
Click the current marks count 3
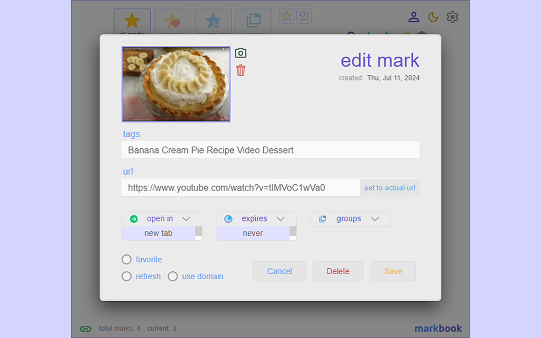[x=174, y=328]
